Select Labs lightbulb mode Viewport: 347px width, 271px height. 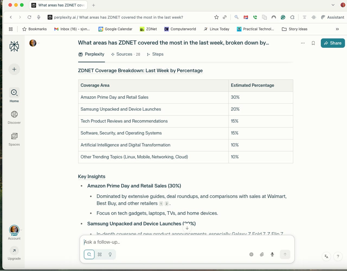(x=110, y=254)
